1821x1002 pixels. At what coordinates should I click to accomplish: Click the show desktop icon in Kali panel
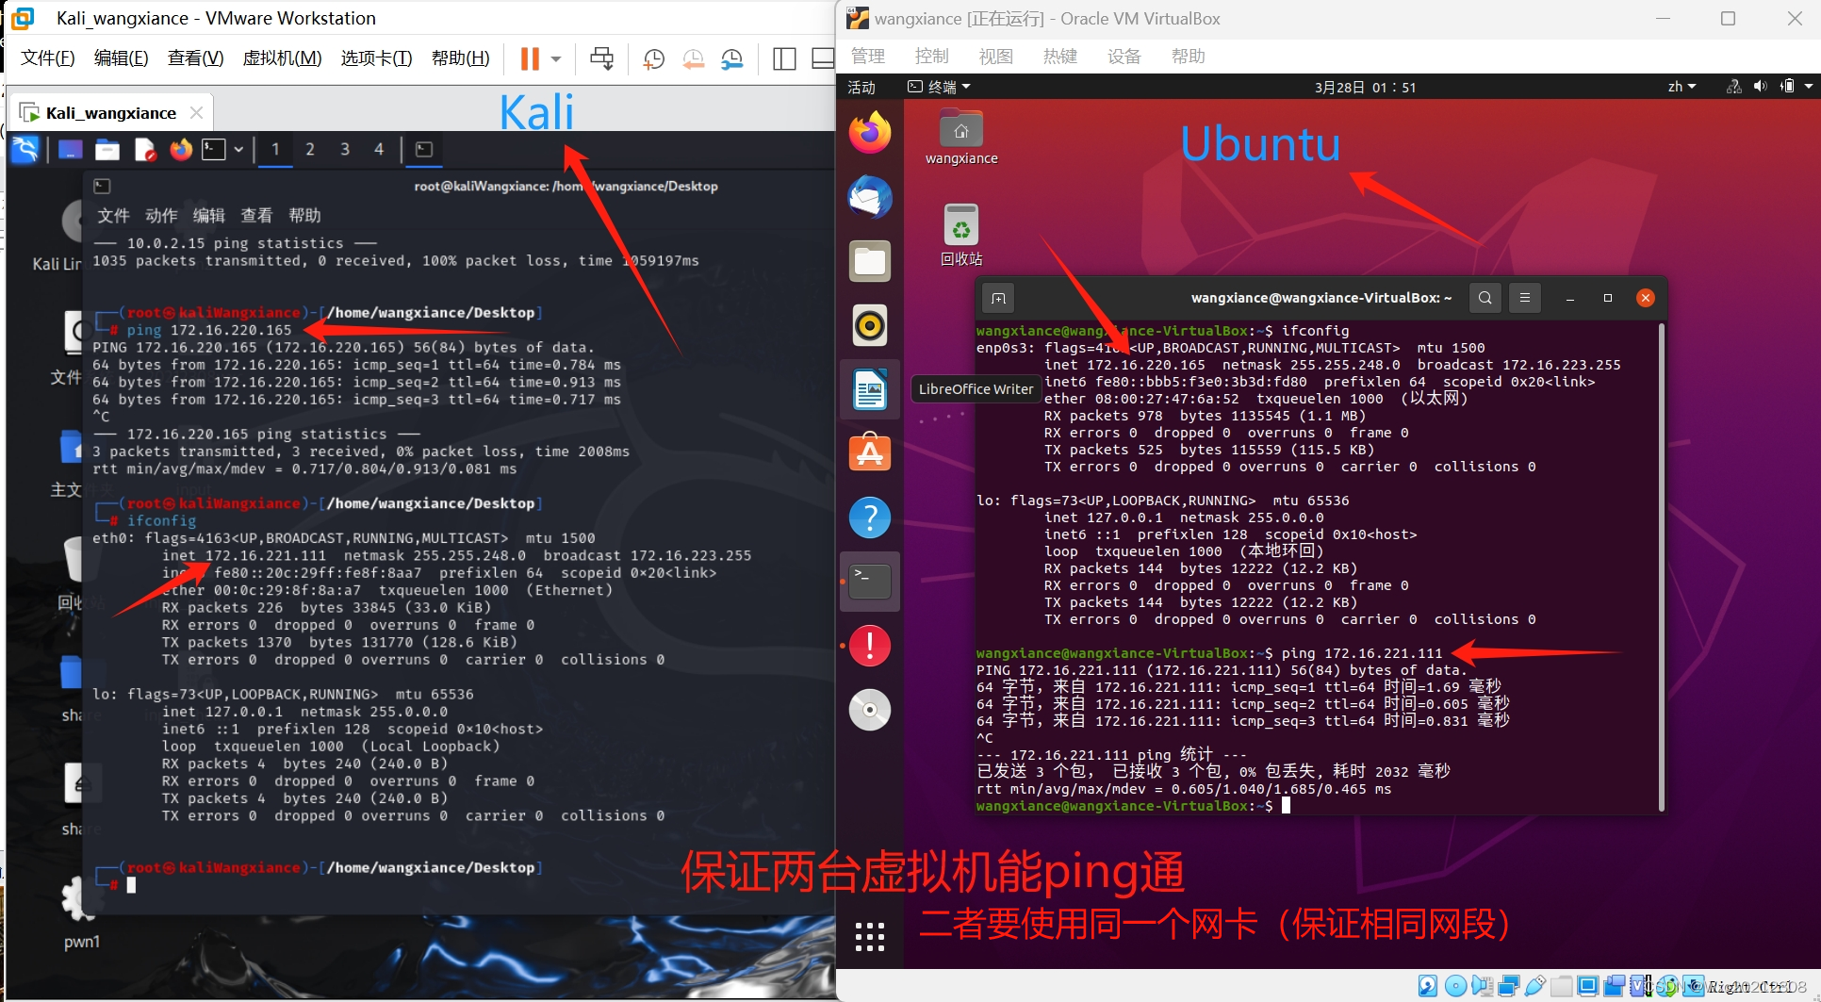[71, 149]
